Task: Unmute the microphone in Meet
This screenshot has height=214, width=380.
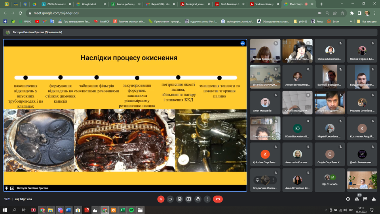Action: [161, 199]
